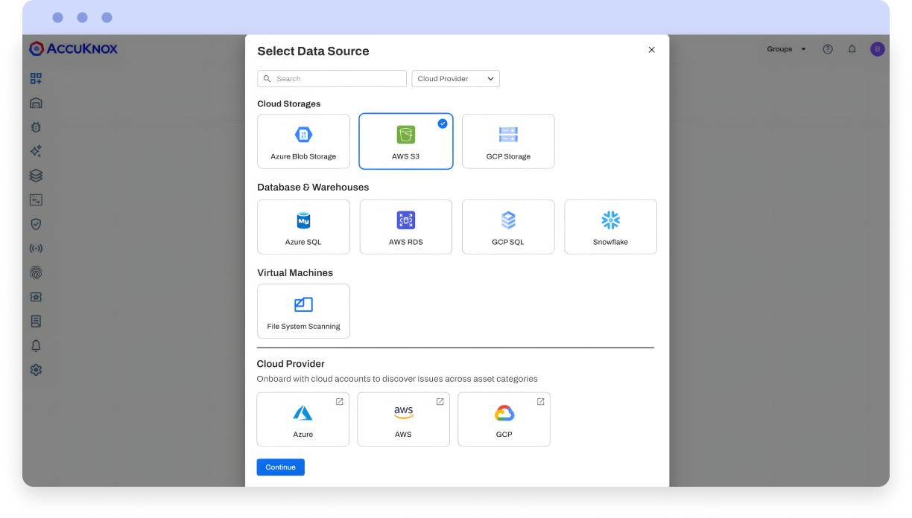Open the Azure cloud provider card
Screen dimensions: 912x518
tap(303, 420)
